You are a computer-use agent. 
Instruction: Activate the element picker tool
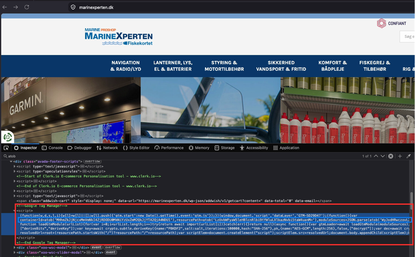6,148
